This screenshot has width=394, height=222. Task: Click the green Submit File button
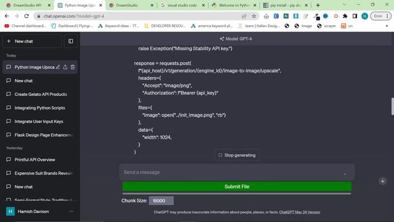click(x=237, y=186)
